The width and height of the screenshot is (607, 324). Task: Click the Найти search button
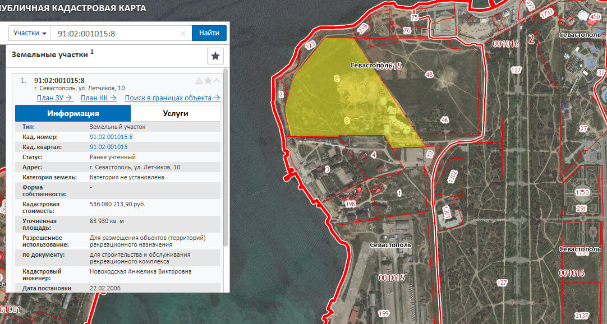[209, 33]
